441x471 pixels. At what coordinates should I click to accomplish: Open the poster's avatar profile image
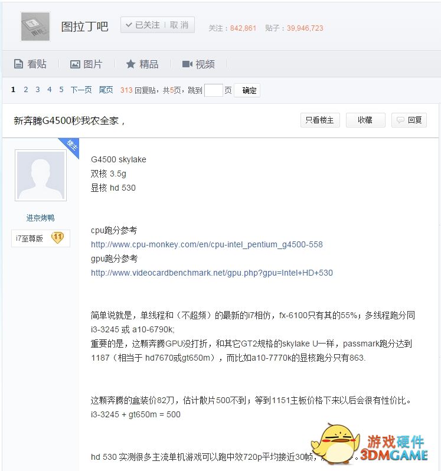point(41,176)
